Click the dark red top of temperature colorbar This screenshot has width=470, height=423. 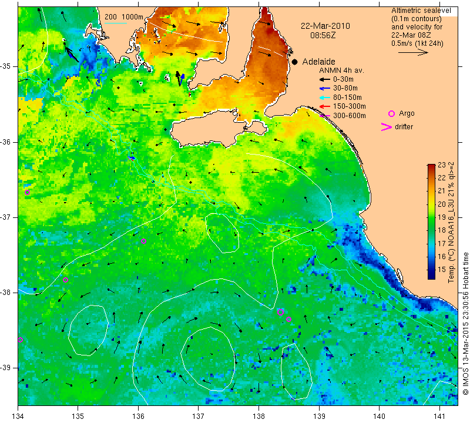click(x=431, y=166)
